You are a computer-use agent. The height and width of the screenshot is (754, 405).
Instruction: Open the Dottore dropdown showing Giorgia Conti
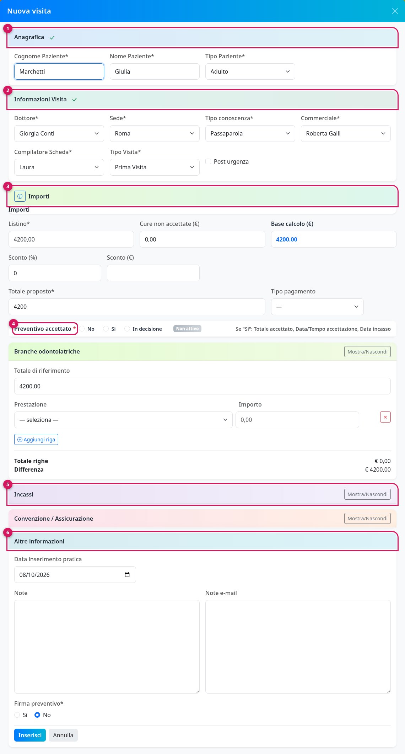pyautogui.click(x=59, y=133)
